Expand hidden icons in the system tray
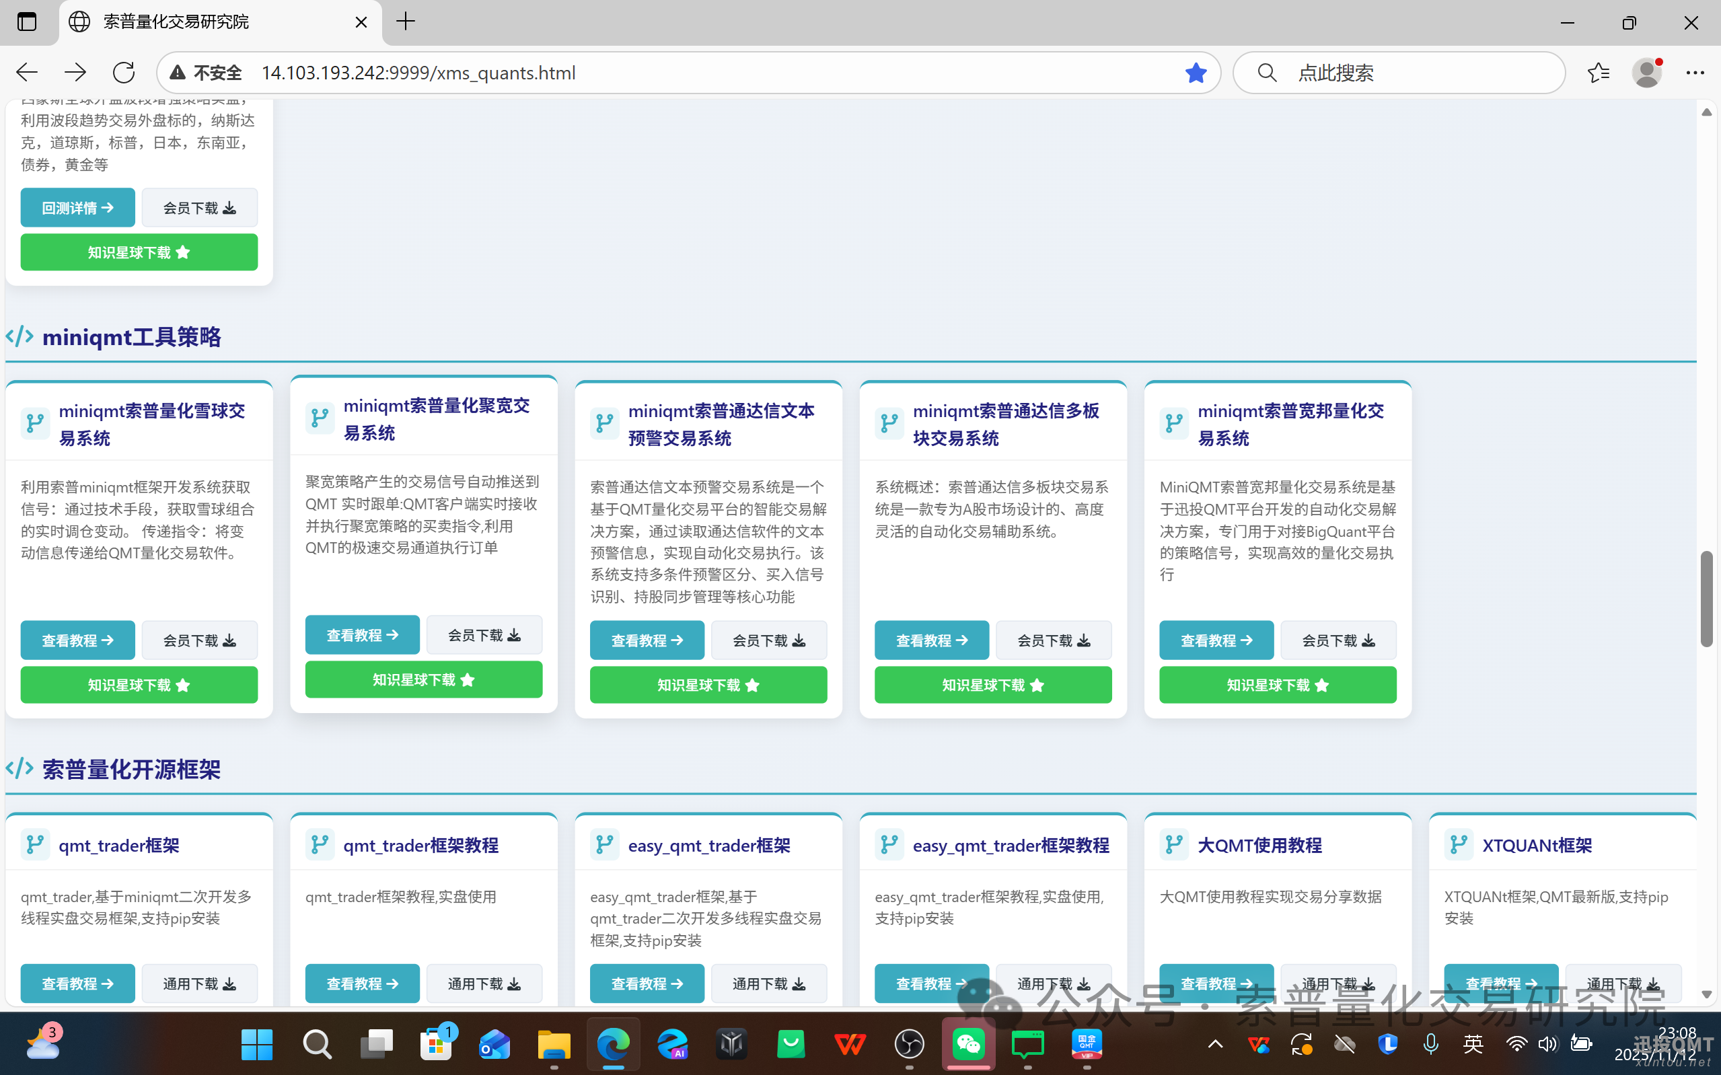Screen dimensions: 1721x1075 pos(1215,1045)
